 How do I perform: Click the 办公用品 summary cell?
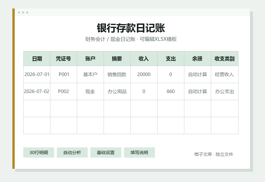point(117,92)
